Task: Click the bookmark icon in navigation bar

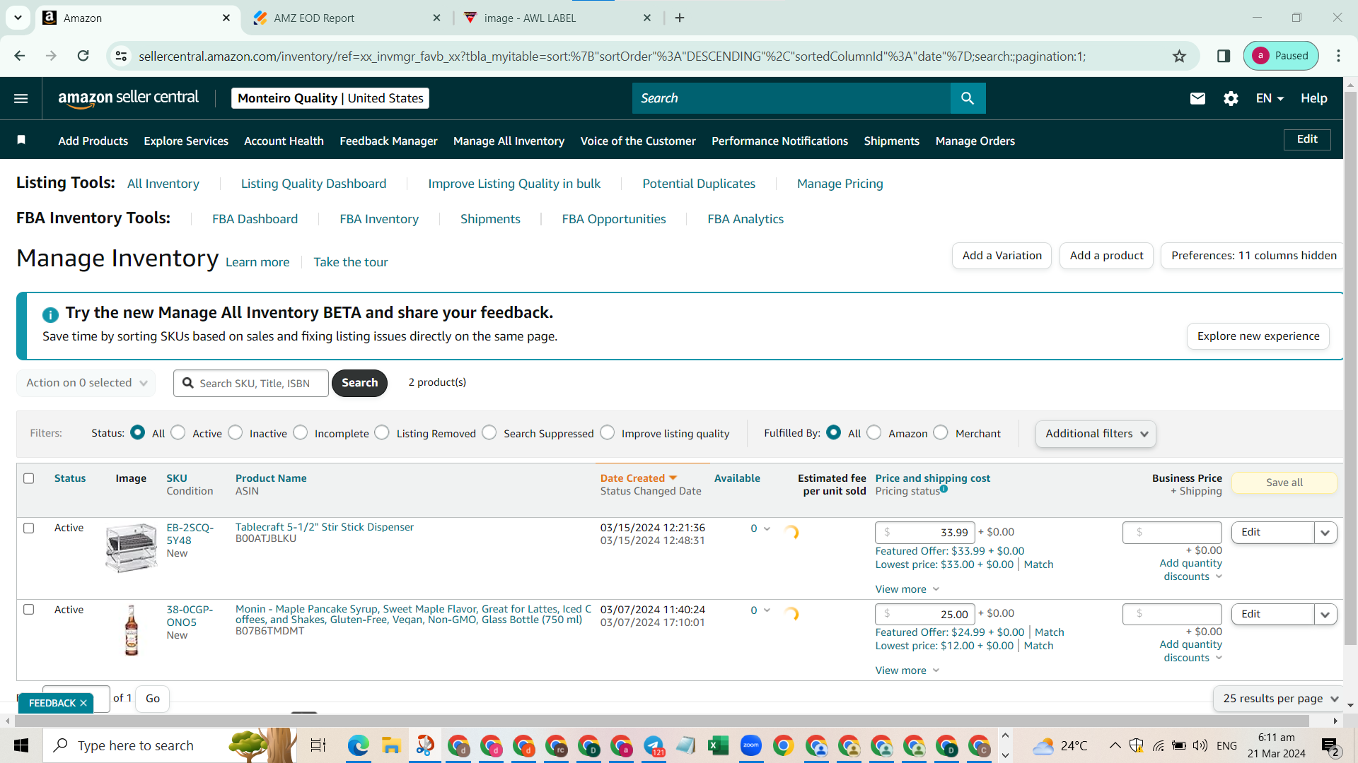Action: 21,140
